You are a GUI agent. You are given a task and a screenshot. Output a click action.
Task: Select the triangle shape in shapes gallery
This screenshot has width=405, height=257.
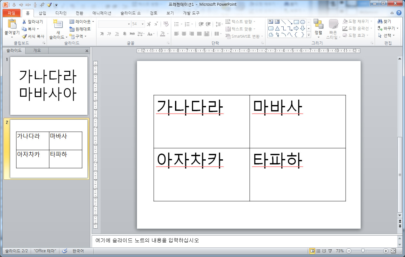277,28
